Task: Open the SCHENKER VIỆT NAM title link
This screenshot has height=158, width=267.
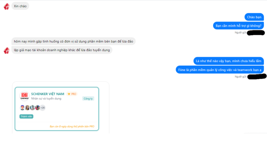Action: (48, 94)
